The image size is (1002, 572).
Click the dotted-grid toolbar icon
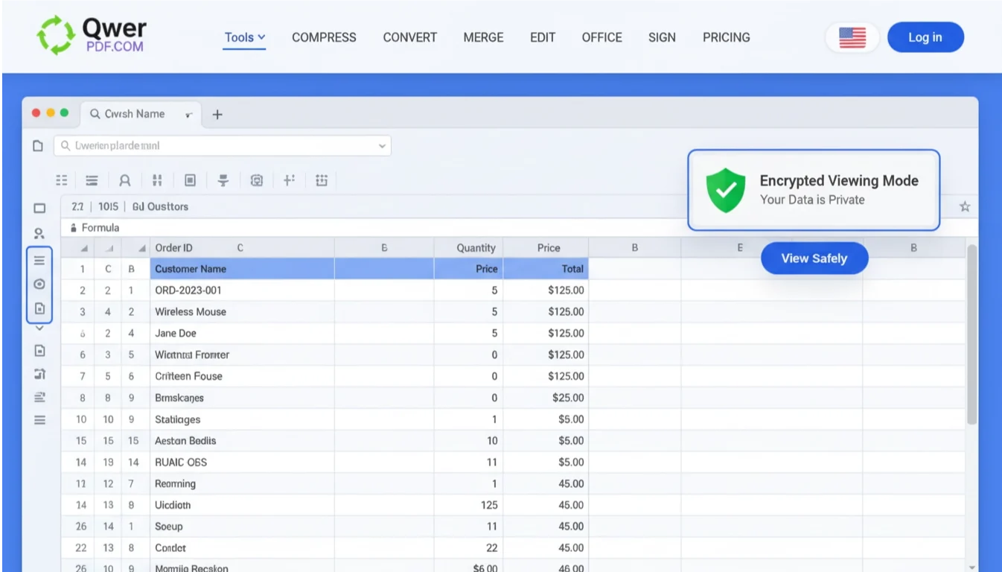click(322, 180)
